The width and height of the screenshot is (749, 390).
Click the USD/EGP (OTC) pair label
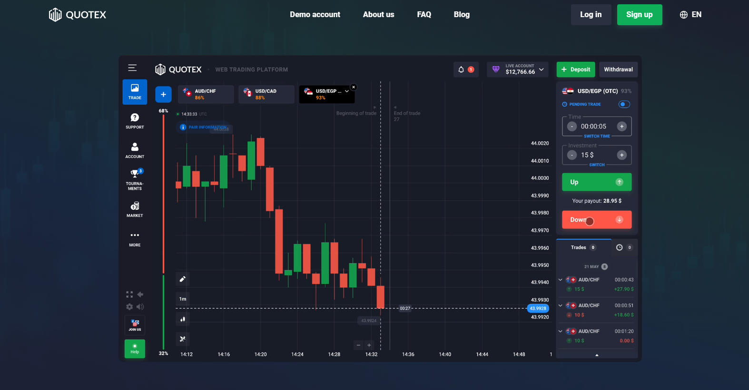598,91
